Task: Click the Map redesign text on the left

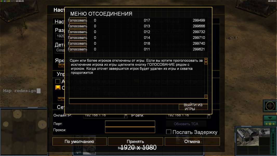Action: tap(19, 91)
